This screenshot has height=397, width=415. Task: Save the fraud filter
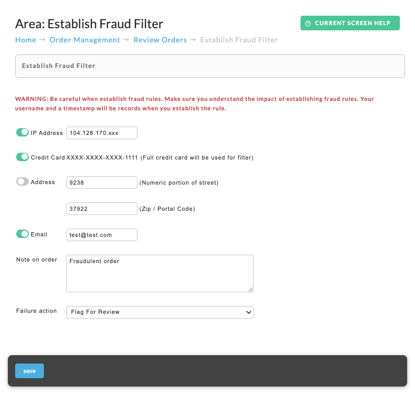click(x=29, y=371)
